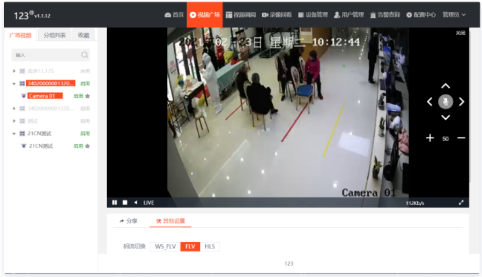Switch to 收藏 favorites tab

click(x=83, y=35)
